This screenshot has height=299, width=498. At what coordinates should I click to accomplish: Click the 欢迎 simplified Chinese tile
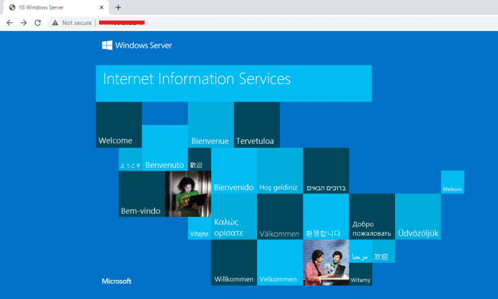(x=384, y=251)
